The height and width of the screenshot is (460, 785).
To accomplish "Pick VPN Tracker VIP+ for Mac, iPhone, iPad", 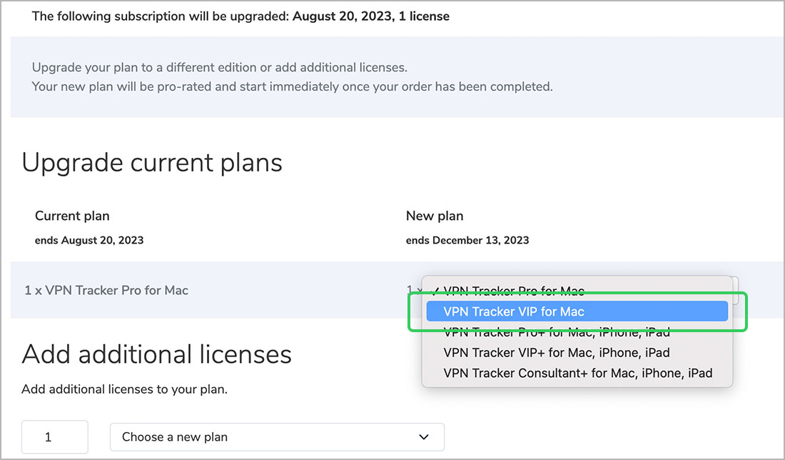I will 557,353.
